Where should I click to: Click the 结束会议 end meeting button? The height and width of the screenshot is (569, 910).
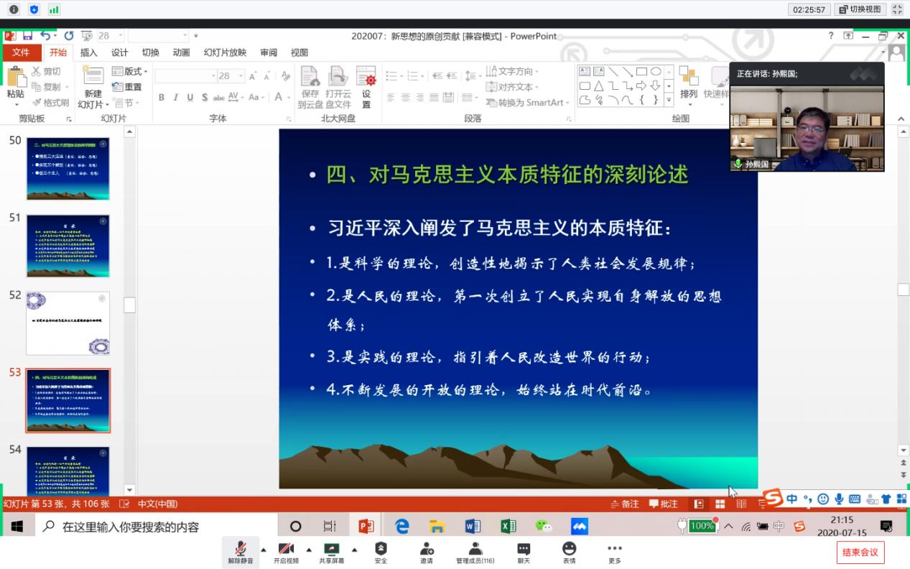point(860,552)
